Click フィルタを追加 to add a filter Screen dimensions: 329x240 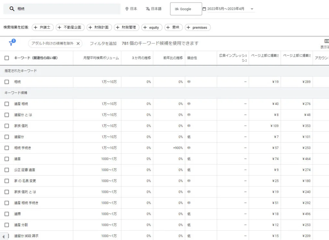click(x=103, y=43)
